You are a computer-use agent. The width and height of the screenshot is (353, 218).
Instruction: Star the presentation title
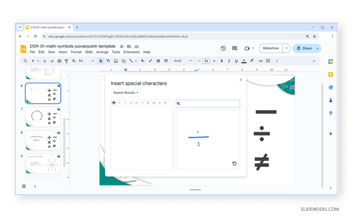coord(122,47)
